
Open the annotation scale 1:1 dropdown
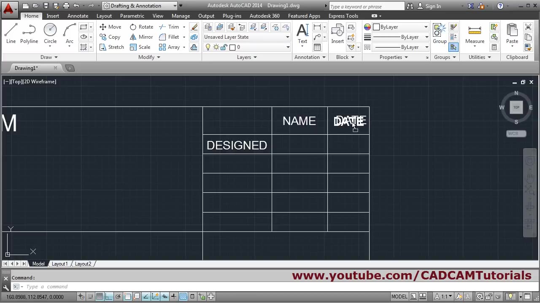444,296
